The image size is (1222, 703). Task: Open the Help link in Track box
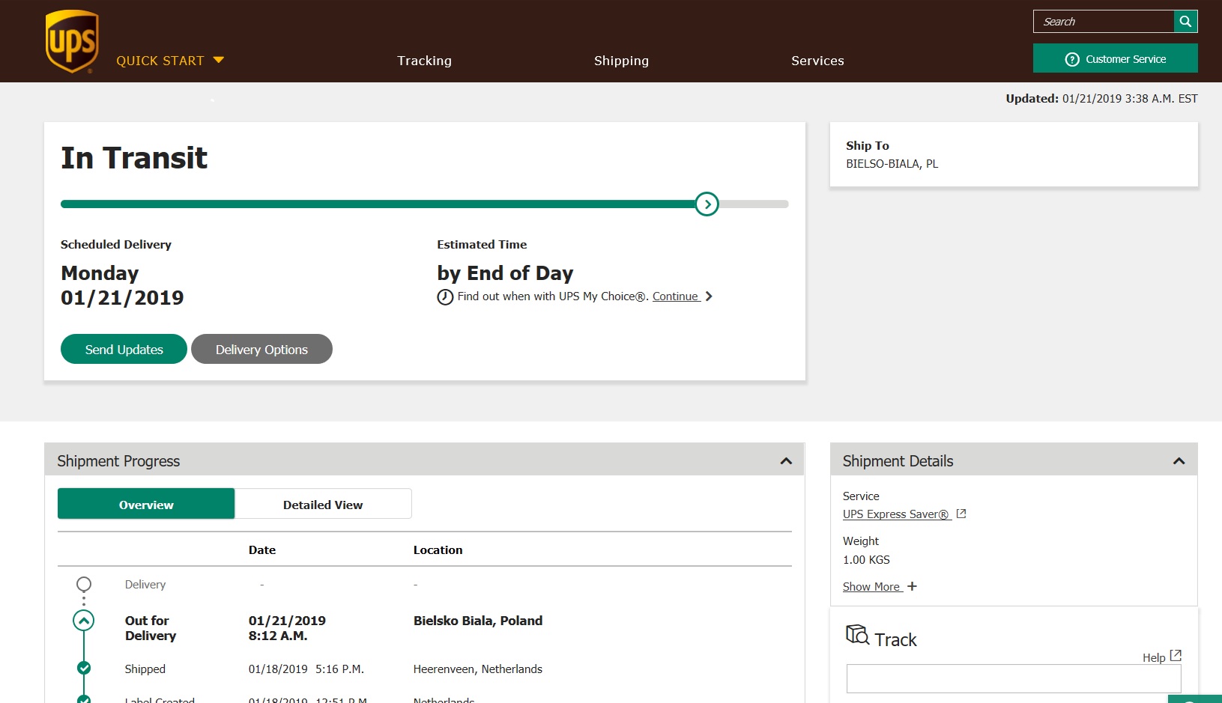1154,657
